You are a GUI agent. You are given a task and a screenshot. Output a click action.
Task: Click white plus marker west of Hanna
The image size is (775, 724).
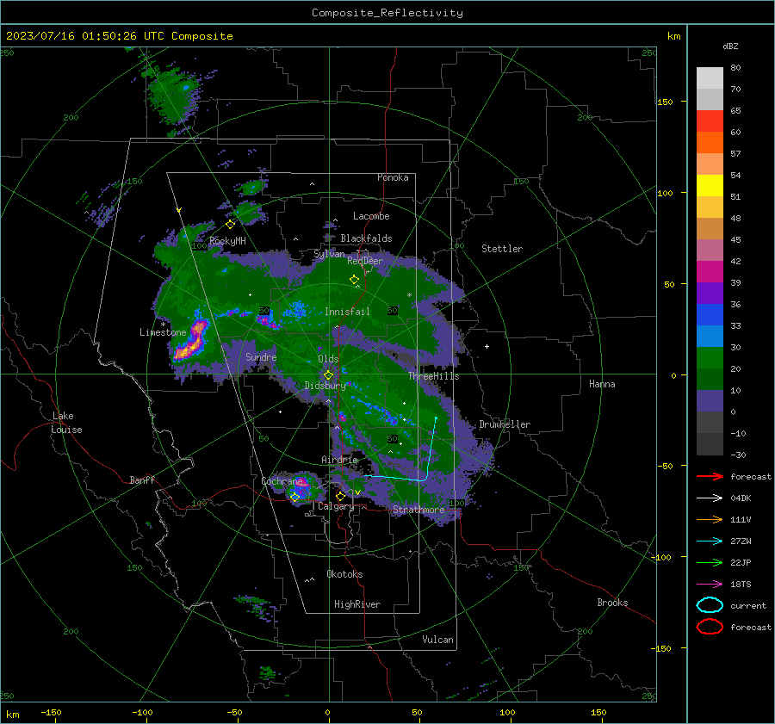click(487, 346)
